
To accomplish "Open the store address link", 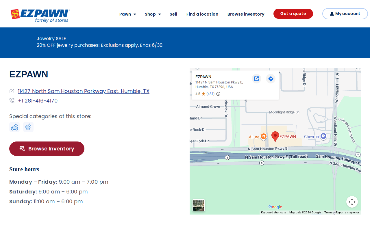I will coord(84,91).
